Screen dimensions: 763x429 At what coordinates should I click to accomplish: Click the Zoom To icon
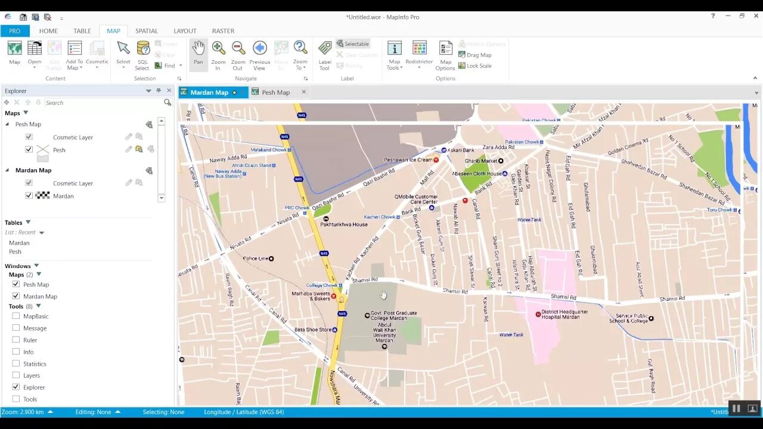(300, 48)
